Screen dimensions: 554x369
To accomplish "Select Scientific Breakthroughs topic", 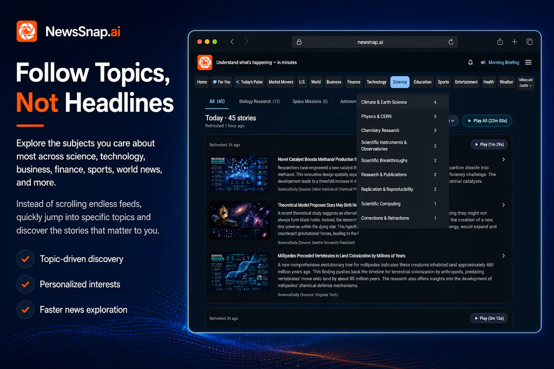I will (x=403, y=160).
